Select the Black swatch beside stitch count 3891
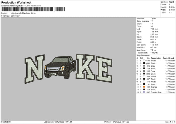This screenshot has width=176, height=124. (144, 63)
